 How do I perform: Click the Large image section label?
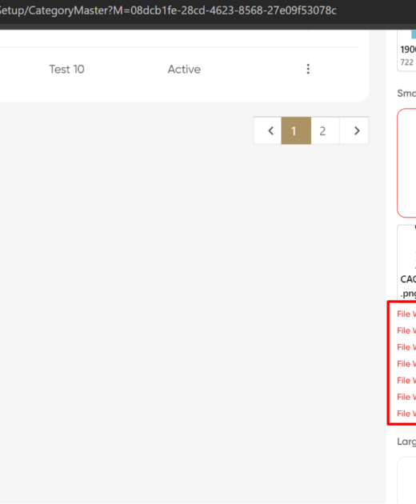tap(406, 442)
